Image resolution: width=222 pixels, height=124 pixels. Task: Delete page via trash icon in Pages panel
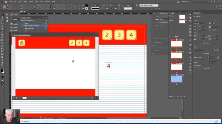coord(184,97)
